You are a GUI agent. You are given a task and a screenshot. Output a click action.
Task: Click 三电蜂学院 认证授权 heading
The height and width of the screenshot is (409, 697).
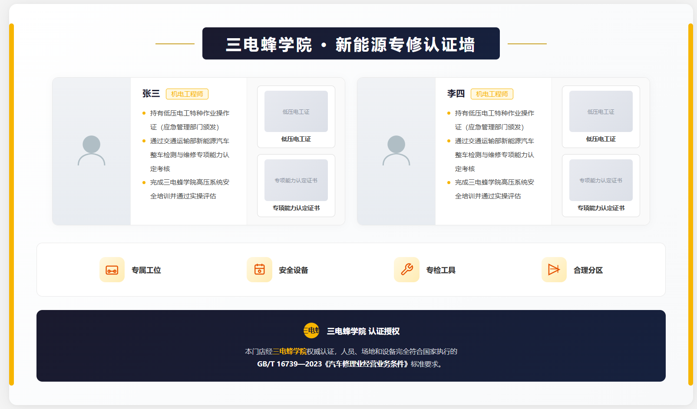363,331
